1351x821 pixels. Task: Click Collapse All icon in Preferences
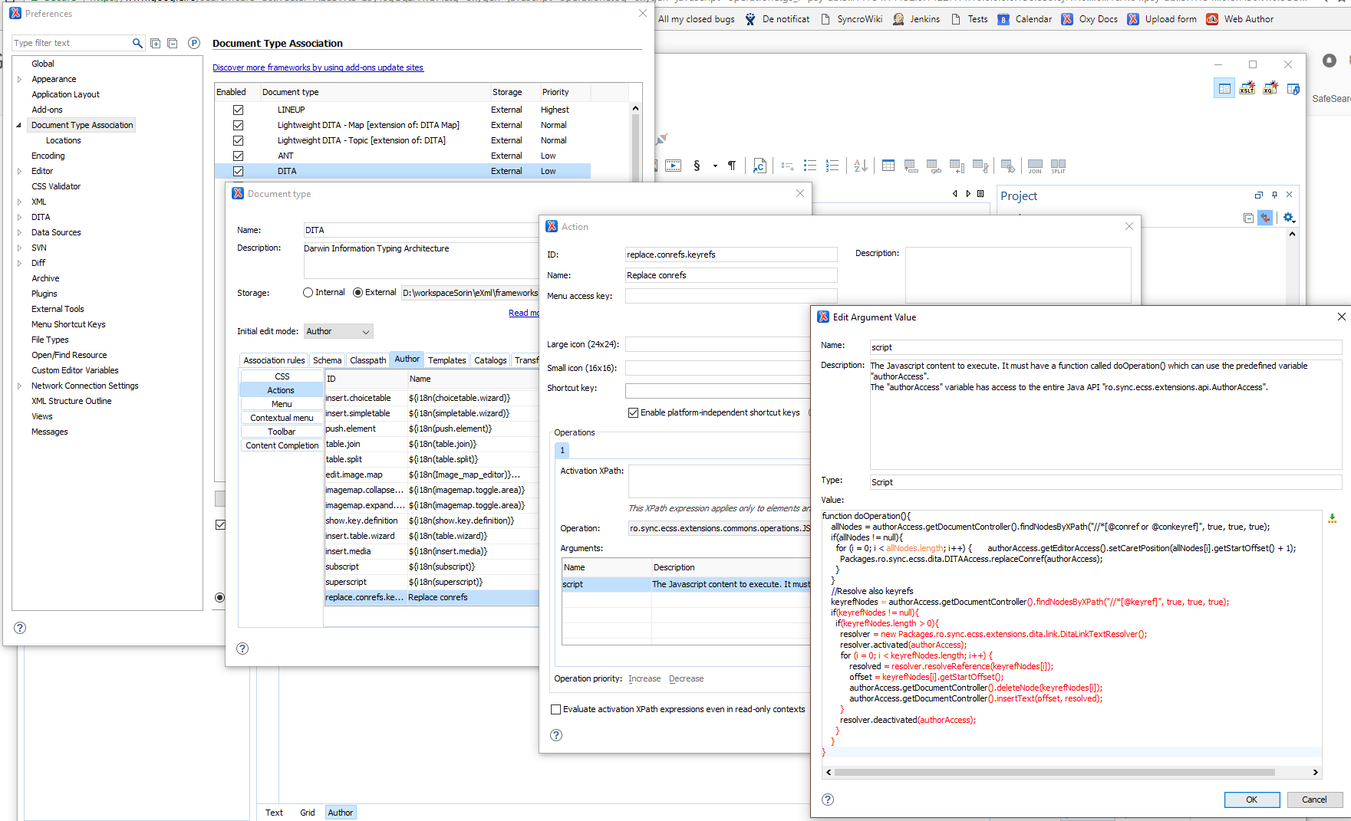[172, 44]
